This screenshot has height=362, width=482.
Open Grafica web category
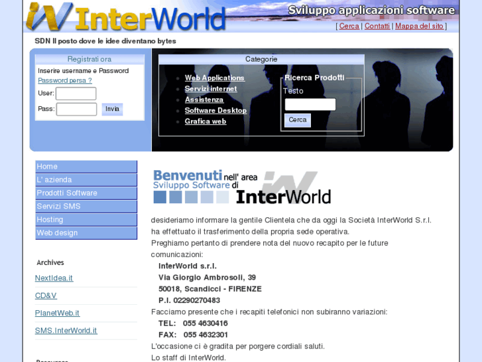coord(206,121)
